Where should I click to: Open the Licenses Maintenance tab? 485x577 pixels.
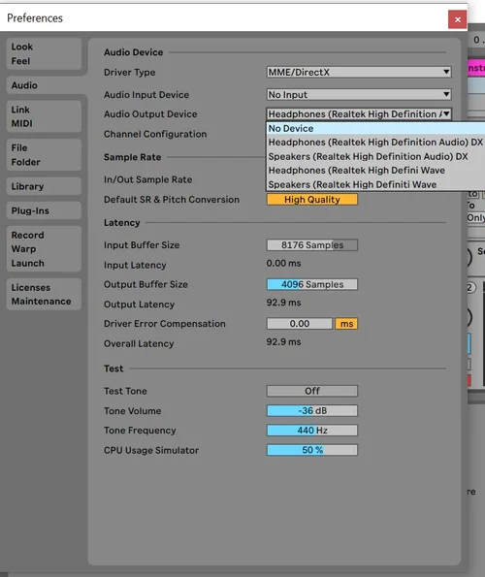[x=44, y=295]
